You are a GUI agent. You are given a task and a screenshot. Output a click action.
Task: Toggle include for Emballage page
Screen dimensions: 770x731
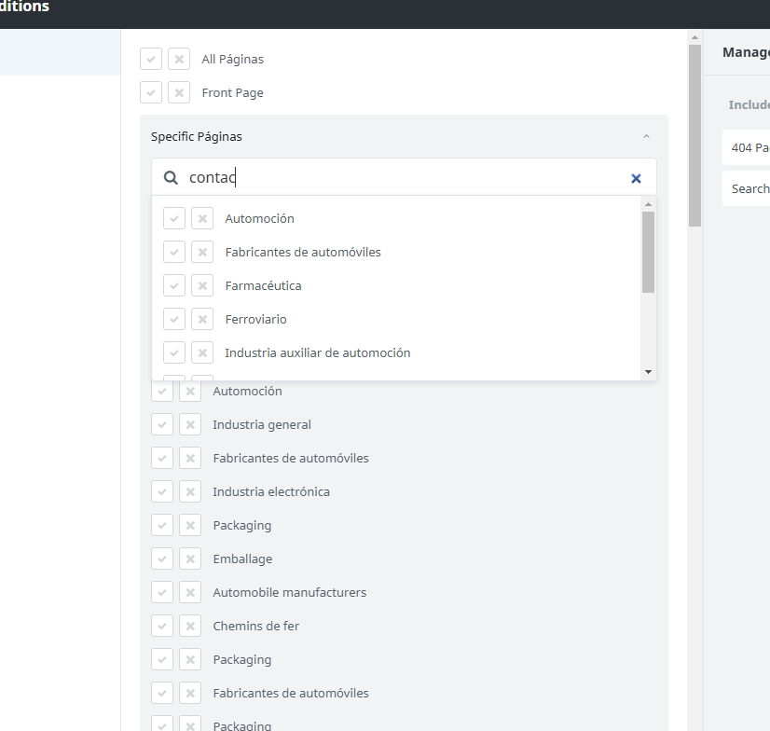[162, 559]
